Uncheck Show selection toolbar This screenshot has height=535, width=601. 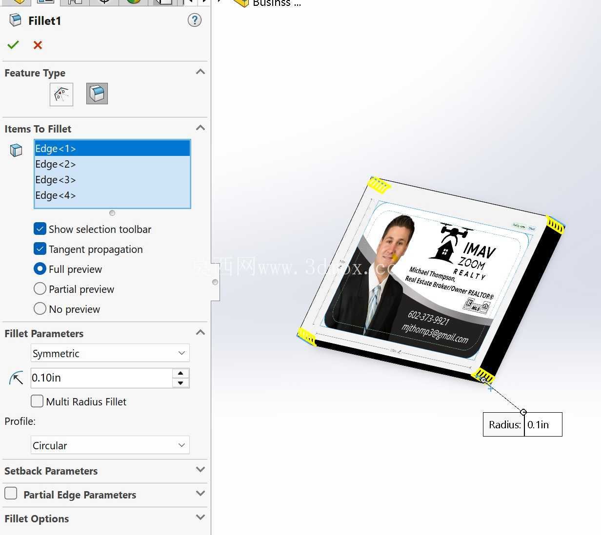pos(40,229)
